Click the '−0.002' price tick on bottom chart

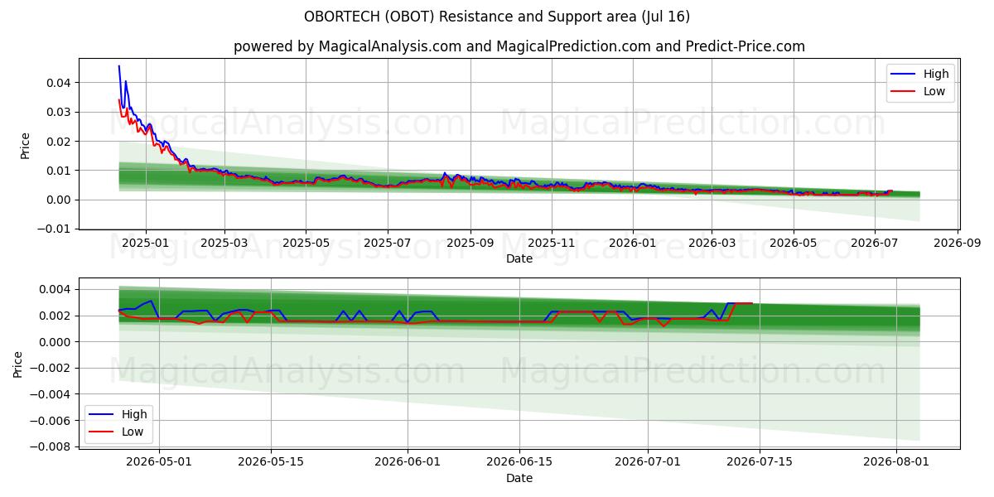52,368
